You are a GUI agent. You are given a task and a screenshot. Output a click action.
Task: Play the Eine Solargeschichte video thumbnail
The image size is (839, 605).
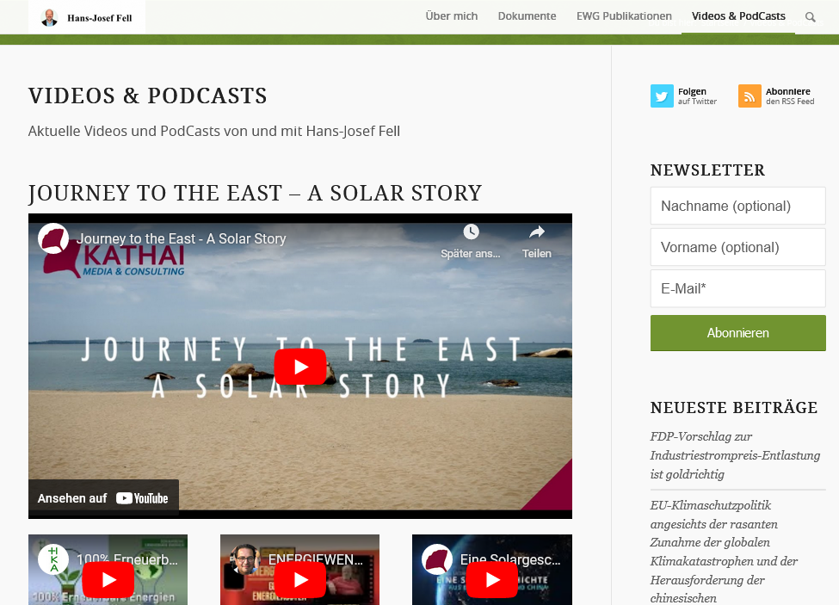pos(491,578)
